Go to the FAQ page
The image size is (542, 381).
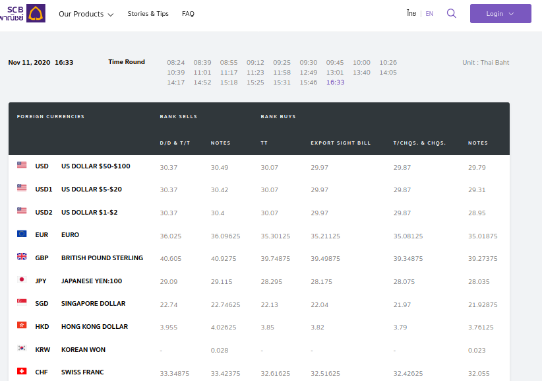(188, 14)
